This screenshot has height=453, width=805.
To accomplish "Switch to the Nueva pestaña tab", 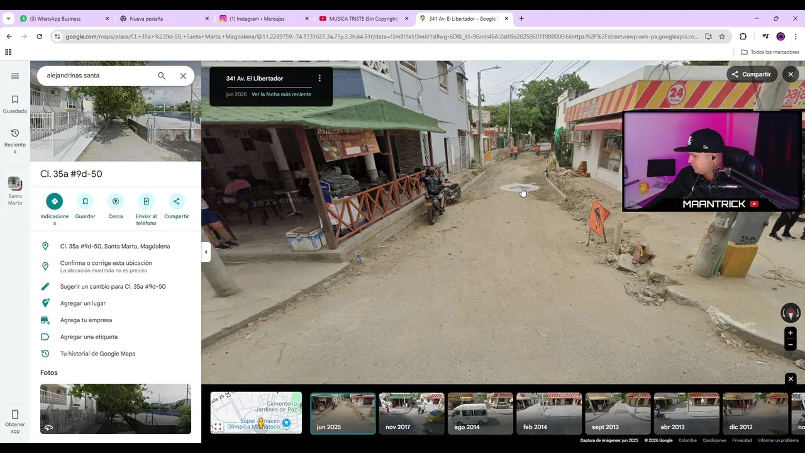I will click(164, 19).
